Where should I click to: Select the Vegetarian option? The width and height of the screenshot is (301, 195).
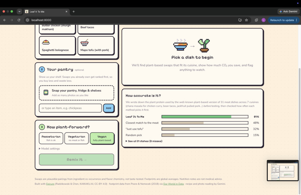(x=77, y=138)
